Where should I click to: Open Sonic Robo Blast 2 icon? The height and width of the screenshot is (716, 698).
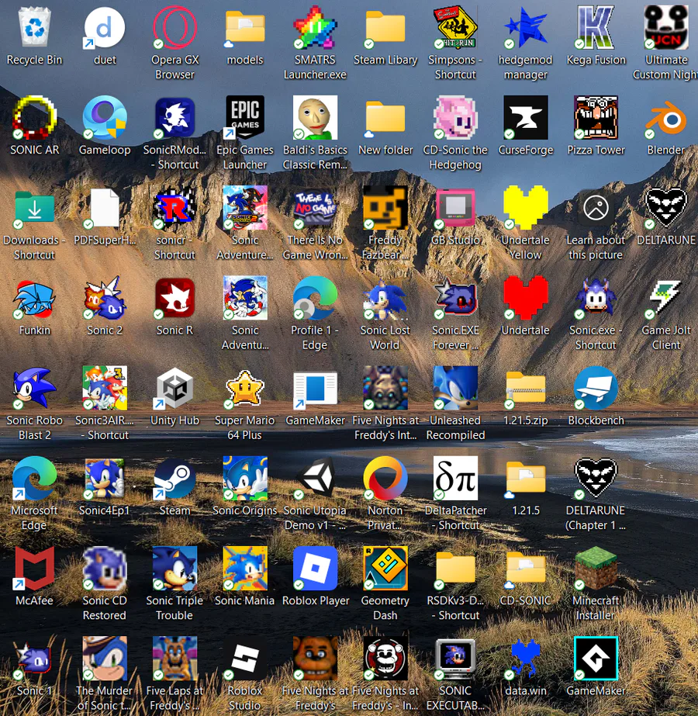tap(34, 388)
